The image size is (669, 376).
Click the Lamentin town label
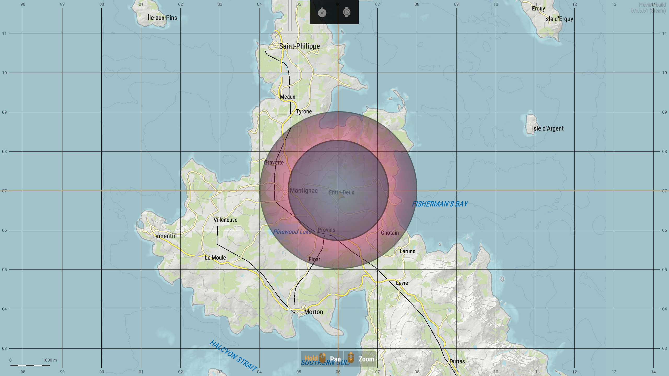[x=164, y=236]
